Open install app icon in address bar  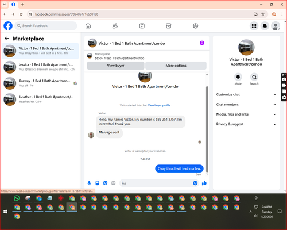[255, 14]
